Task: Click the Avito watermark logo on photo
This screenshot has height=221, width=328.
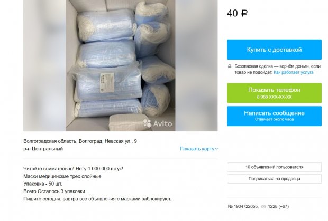Action: pyautogui.click(x=158, y=123)
